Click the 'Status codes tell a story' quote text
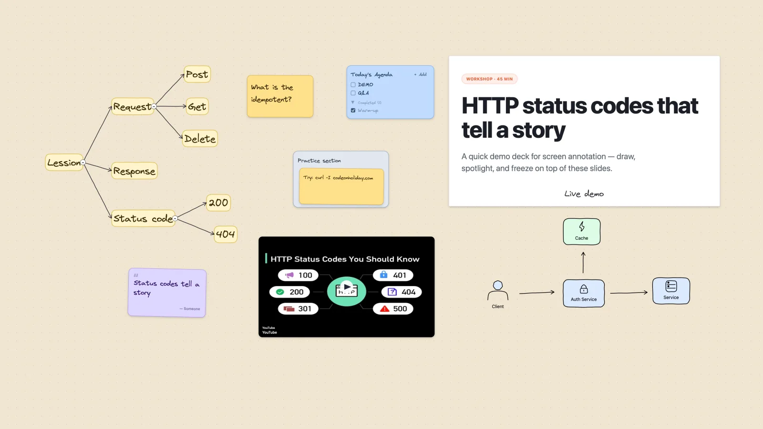 pos(166,288)
